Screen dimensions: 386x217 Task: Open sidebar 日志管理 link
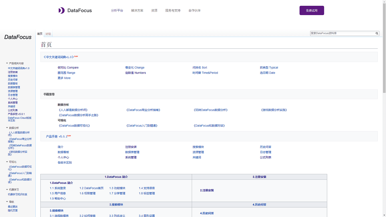pos(13,95)
